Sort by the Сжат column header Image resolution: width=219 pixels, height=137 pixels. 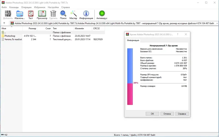[x=44, y=28]
